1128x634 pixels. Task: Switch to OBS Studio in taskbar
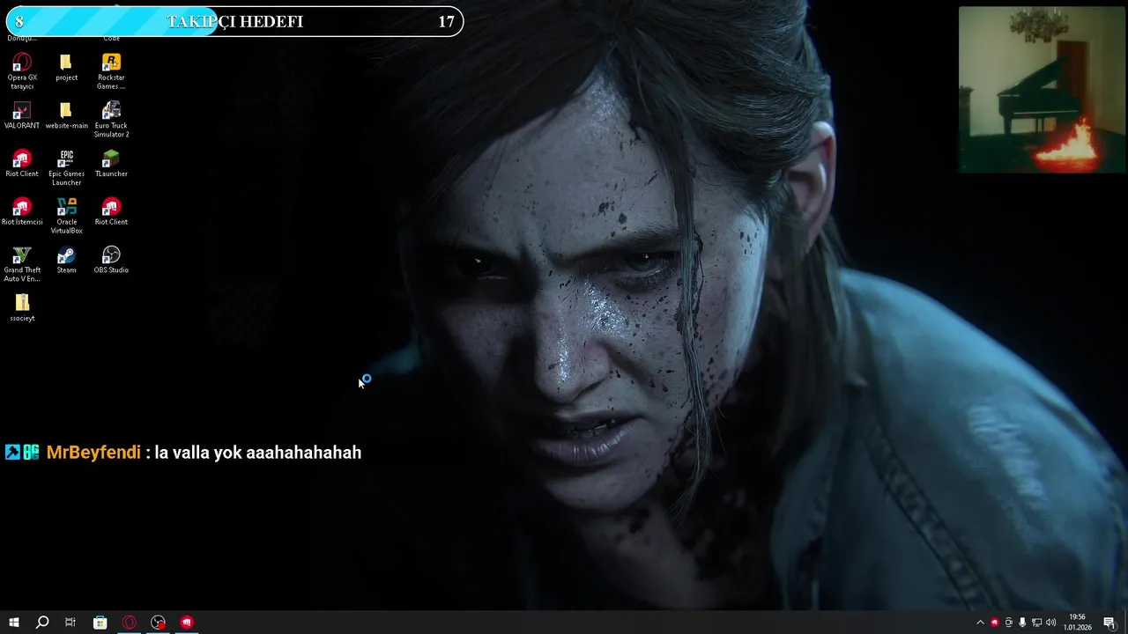click(158, 623)
